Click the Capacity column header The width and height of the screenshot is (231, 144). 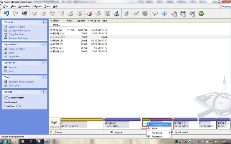[x=81, y=21]
